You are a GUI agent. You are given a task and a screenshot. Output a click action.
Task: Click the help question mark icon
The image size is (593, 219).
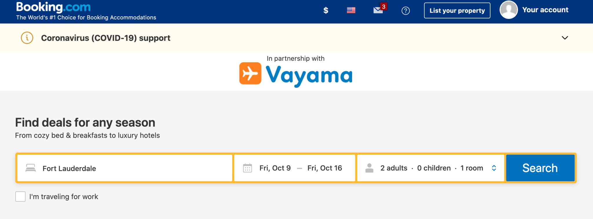point(406,11)
